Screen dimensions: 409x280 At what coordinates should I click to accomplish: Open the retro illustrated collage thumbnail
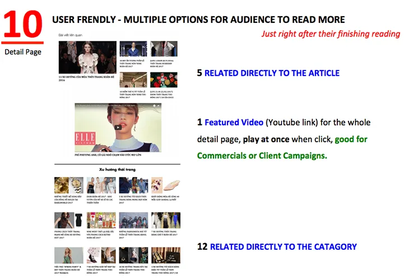tap(101, 220)
